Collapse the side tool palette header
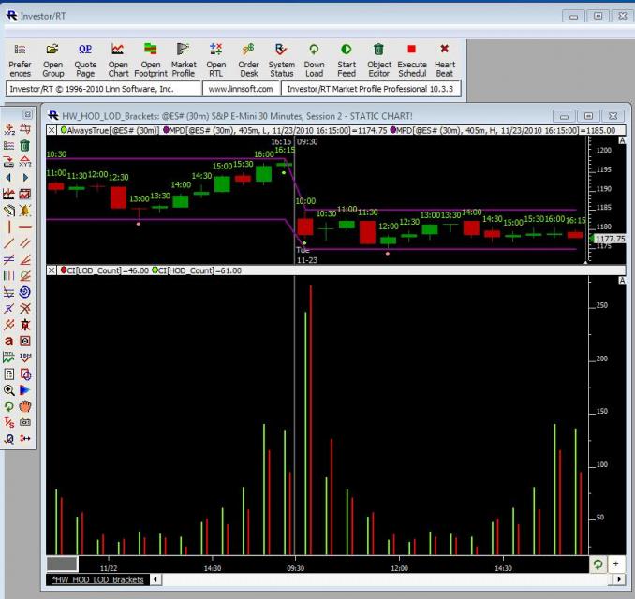635x599 pixels. [x=28, y=113]
